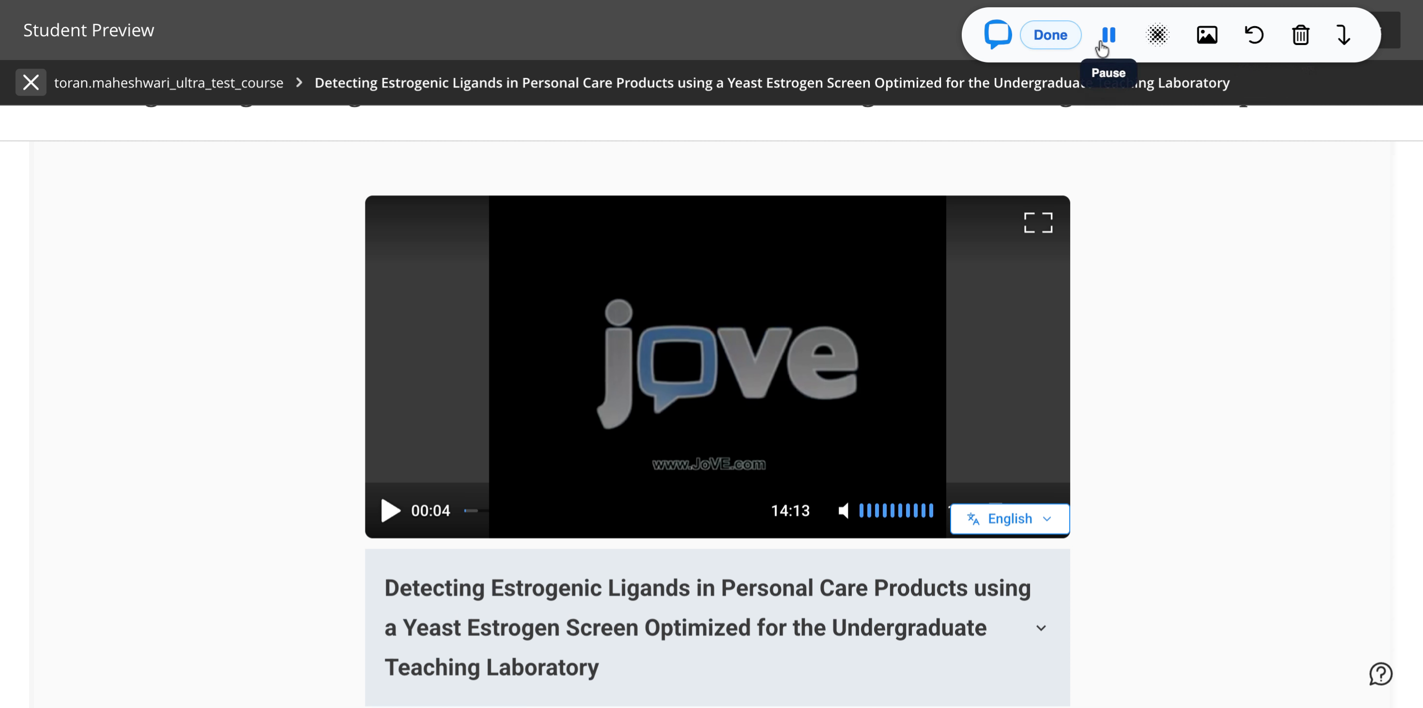Viewport: 1423px width, 708px height.
Task: Click the downward arrow icon in toolbar
Action: tap(1344, 35)
